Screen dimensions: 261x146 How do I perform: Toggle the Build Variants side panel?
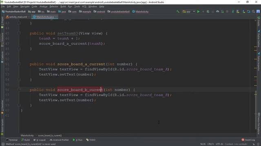2,127
